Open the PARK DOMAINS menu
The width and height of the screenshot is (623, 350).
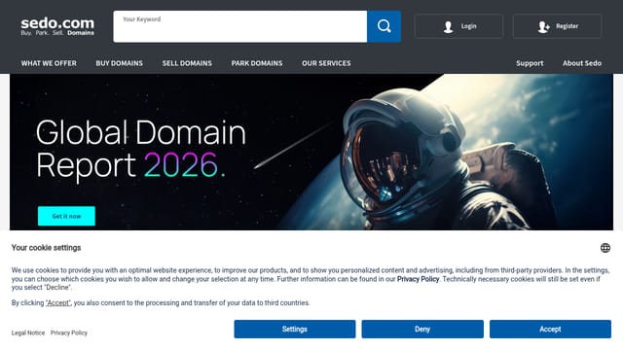tap(257, 63)
